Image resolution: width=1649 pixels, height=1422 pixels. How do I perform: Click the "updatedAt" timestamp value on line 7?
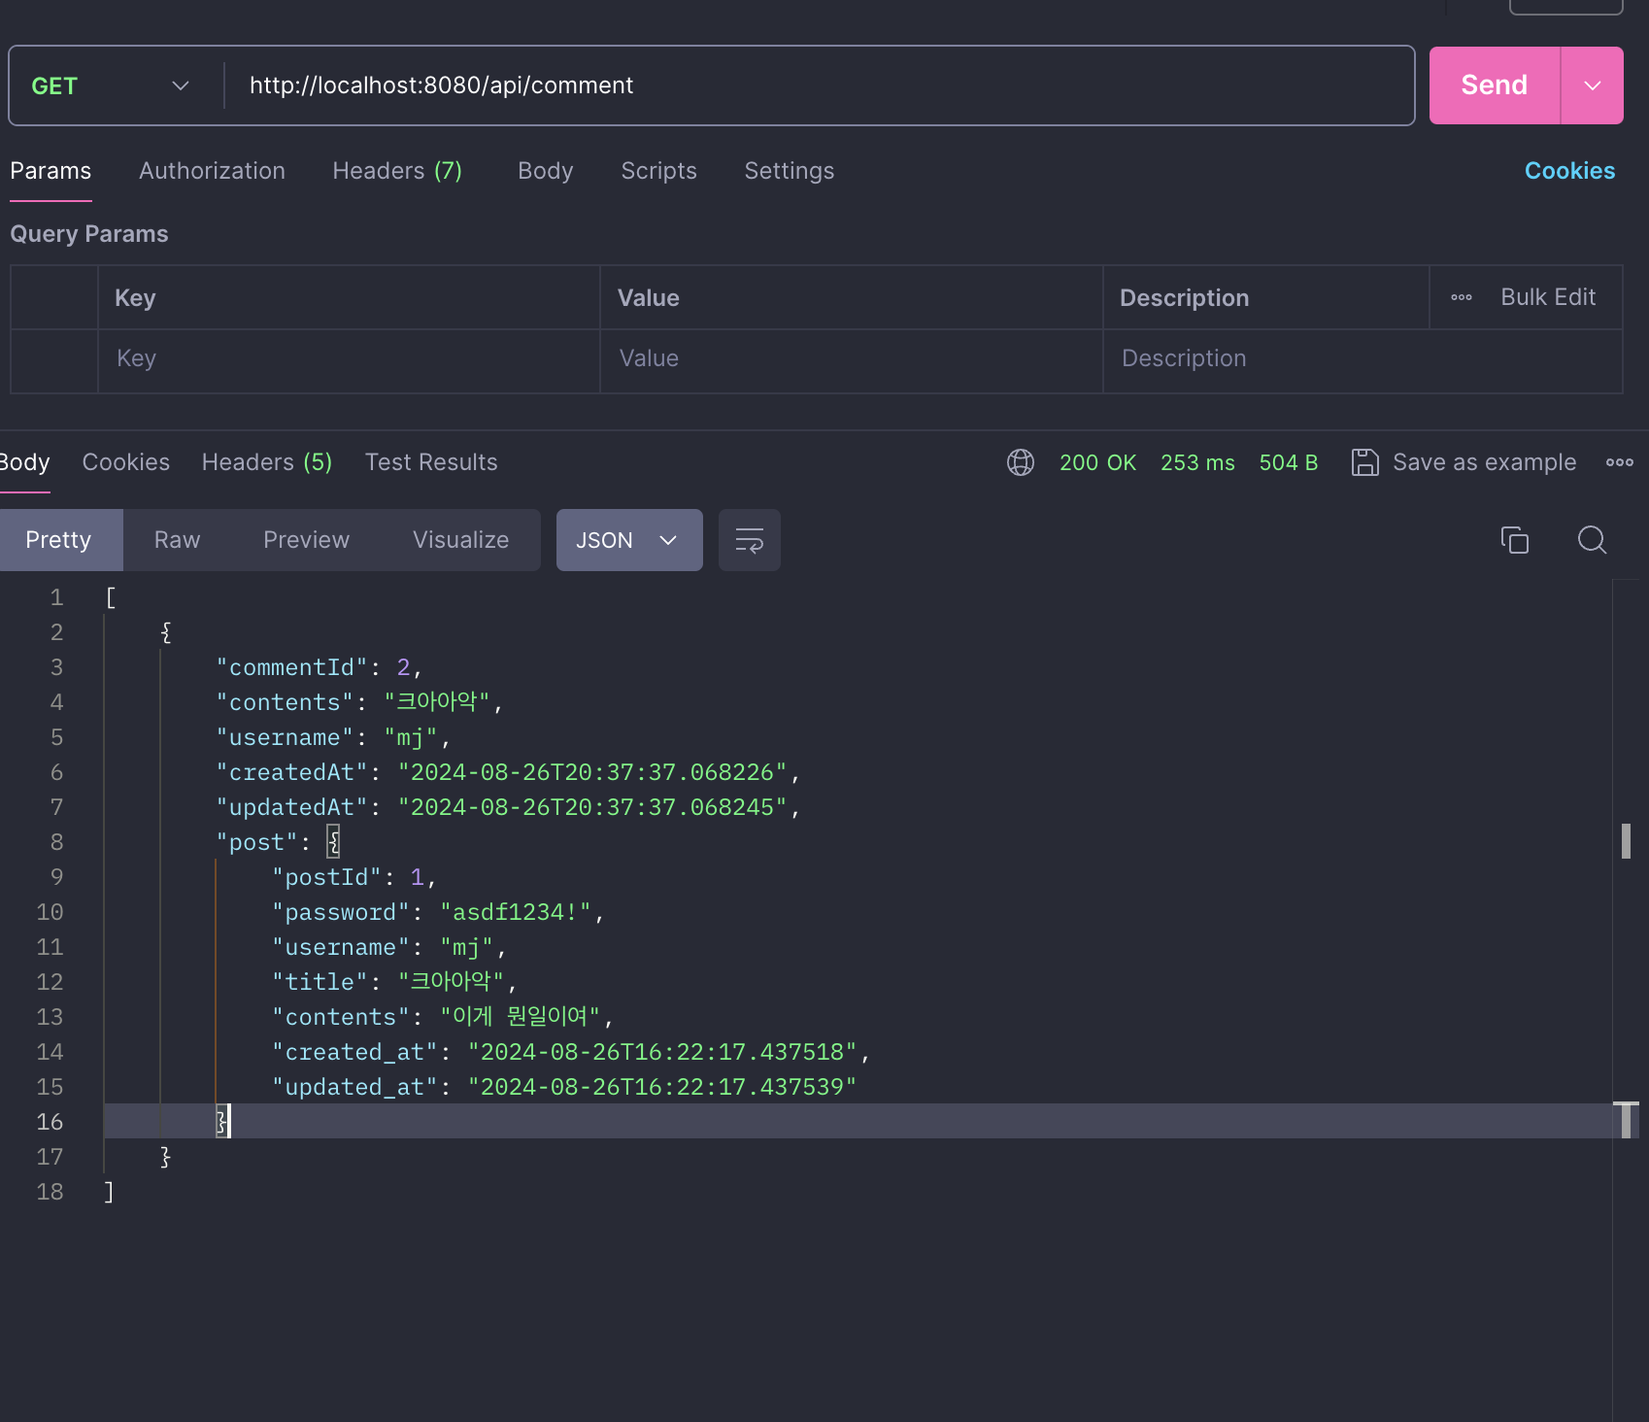[592, 808]
